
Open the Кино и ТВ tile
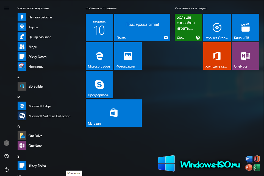click(246, 27)
